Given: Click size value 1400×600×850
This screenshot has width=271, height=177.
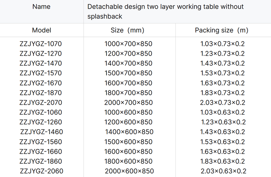Looking at the screenshot, I should click(x=129, y=132).
